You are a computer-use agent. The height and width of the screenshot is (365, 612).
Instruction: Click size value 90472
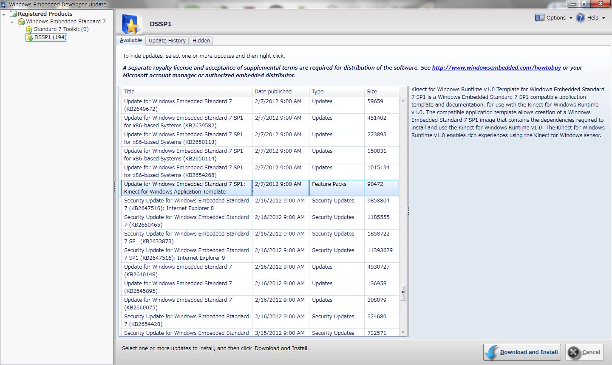point(375,184)
